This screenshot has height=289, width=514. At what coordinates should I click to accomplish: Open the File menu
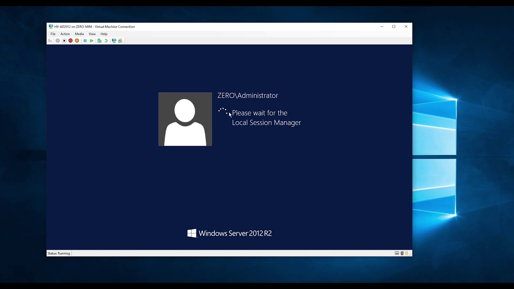coord(53,34)
